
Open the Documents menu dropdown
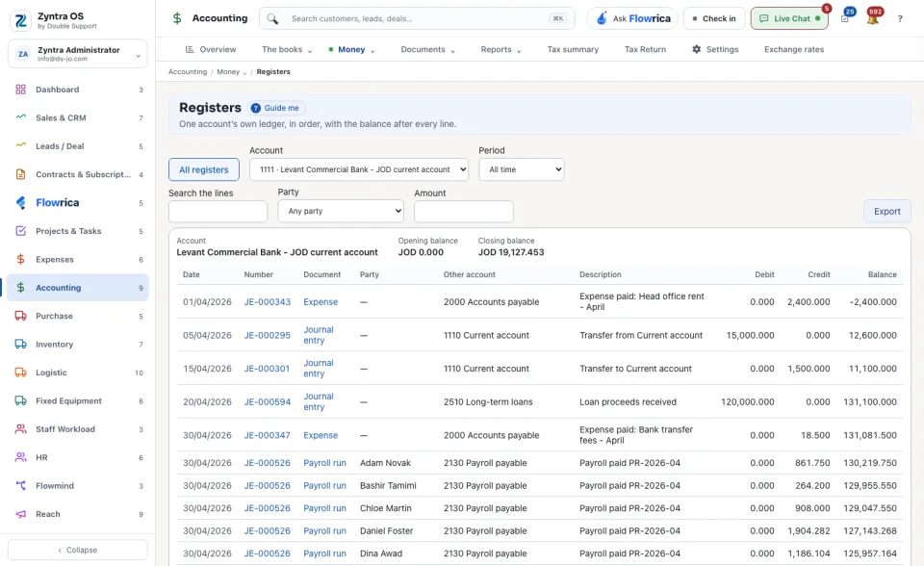427,49
